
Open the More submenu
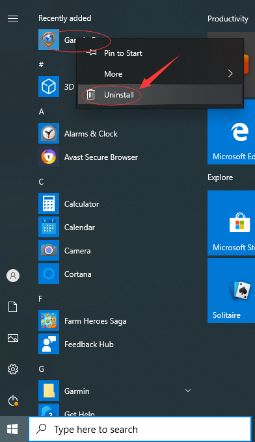[160, 74]
